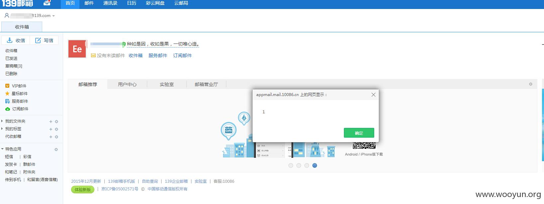Viewport: 544px width, 204px height.
Task: Open 彩信 feature link
Action: 27,157
